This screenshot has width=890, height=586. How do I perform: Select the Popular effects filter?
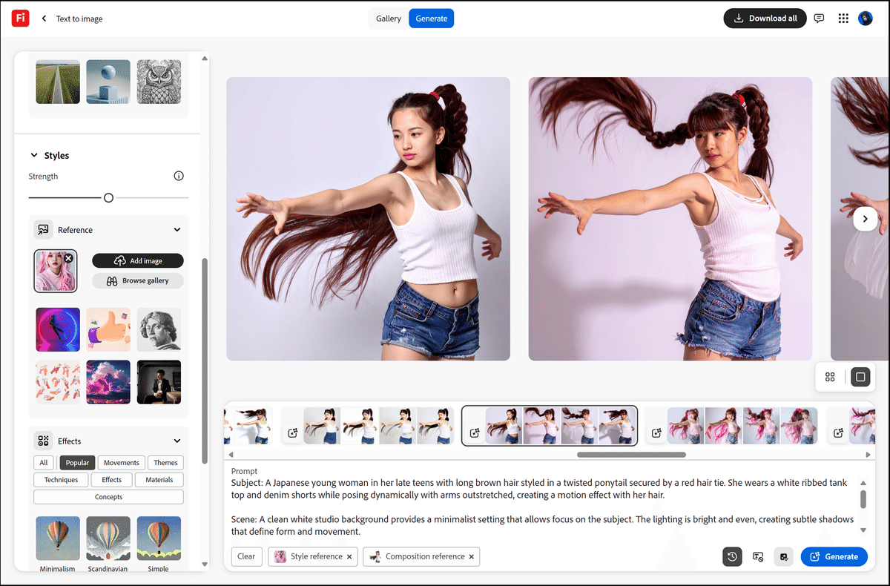[x=77, y=463]
